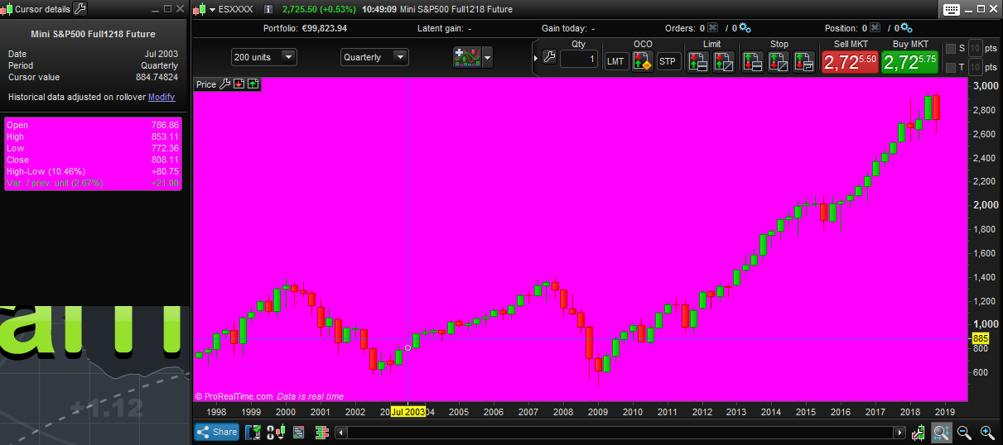Click the checkmark panel icon beside Share
1003x445 pixels.
click(253, 432)
